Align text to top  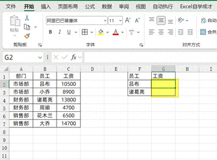(x=152, y=20)
